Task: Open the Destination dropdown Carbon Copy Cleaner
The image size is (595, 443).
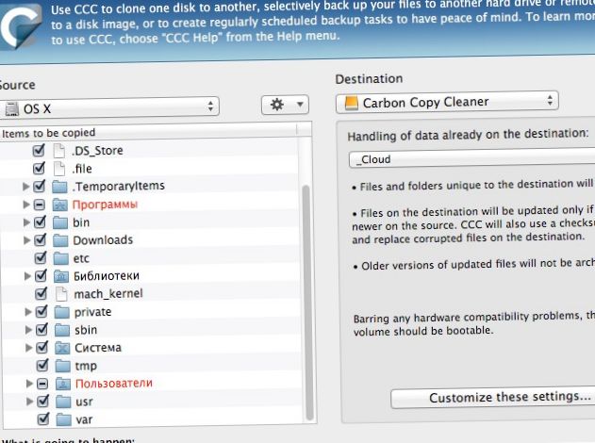Action: (x=447, y=102)
